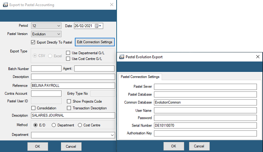Tick the Consolidation checkbox
Image resolution: width=263 pixels, height=152 pixels.
pyautogui.click(x=33, y=108)
